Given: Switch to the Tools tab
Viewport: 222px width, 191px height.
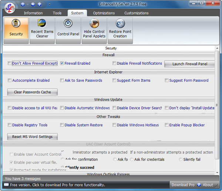Looking at the screenshot, I should pyautogui.click(x=57, y=13).
